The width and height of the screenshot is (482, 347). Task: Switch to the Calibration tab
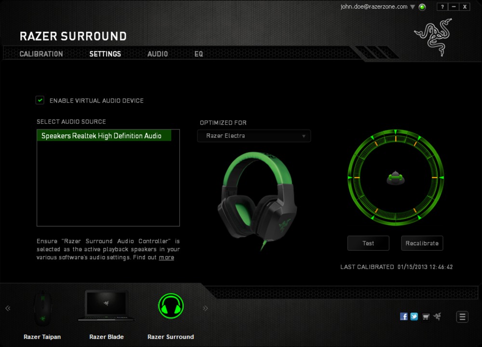click(x=41, y=54)
